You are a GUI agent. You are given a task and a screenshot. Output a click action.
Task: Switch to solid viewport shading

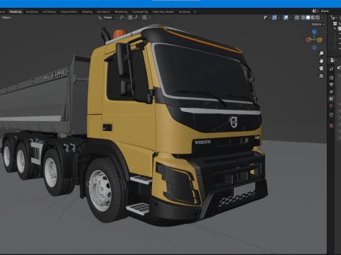pyautogui.click(x=308, y=18)
